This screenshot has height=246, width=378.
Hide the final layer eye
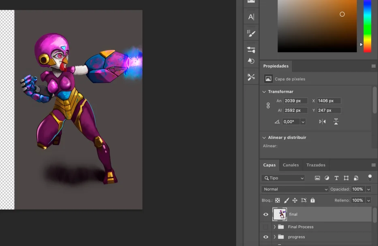266,214
